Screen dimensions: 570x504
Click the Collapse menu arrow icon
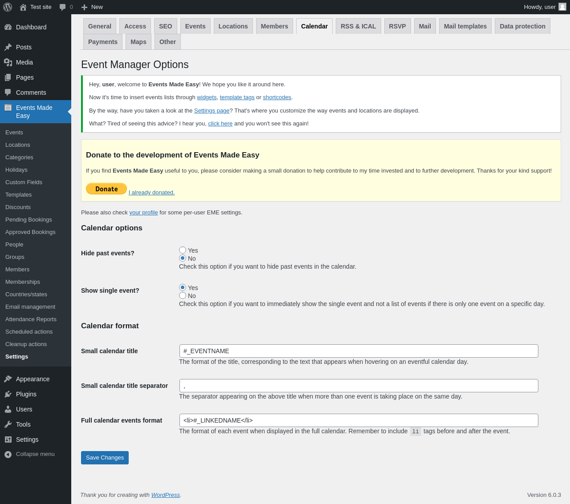pyautogui.click(x=8, y=454)
